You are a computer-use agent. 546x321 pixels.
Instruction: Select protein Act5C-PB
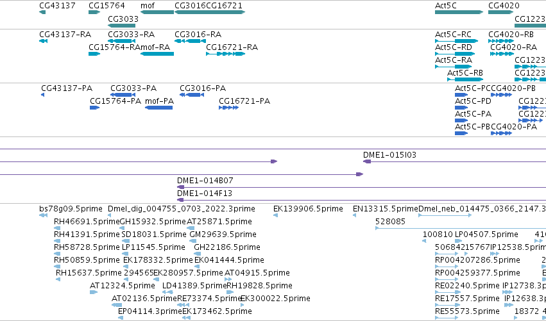click(461, 133)
